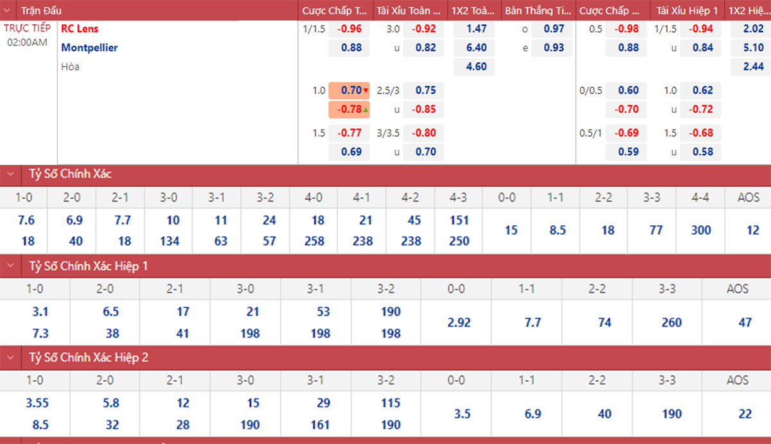Bet on odd goals at 0.97
This screenshot has width=771, height=444.
[x=553, y=29]
